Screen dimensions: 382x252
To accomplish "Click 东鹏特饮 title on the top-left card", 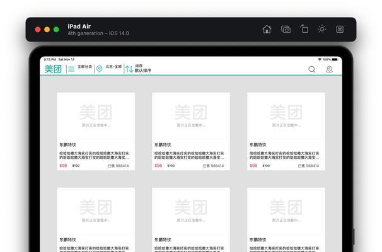I will click(67, 145).
